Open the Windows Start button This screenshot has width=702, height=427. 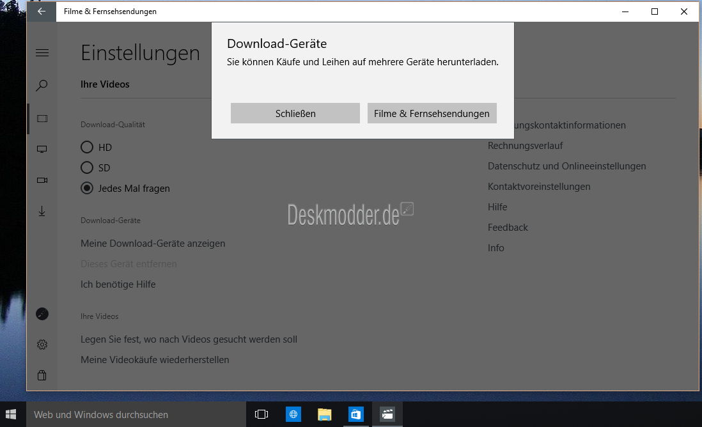(x=12, y=414)
